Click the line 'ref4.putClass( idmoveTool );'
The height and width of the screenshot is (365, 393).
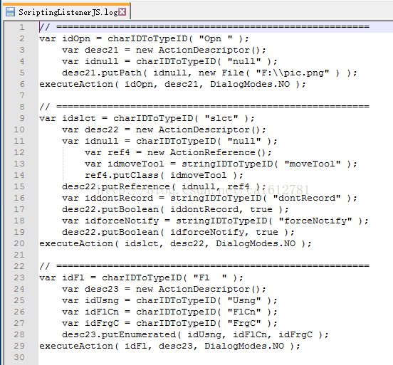point(164,175)
